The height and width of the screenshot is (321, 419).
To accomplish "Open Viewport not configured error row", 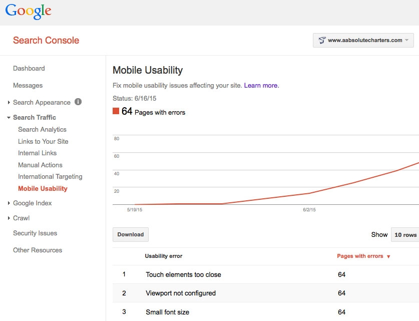I will [x=266, y=293].
